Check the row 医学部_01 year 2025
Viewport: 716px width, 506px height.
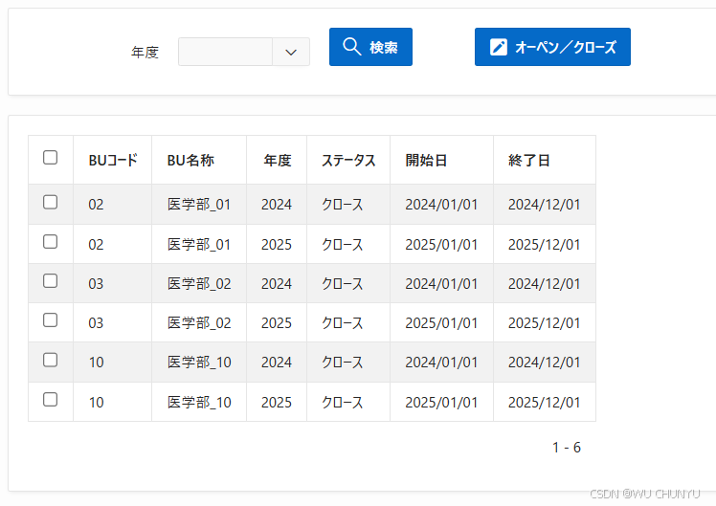pyautogui.click(x=50, y=242)
